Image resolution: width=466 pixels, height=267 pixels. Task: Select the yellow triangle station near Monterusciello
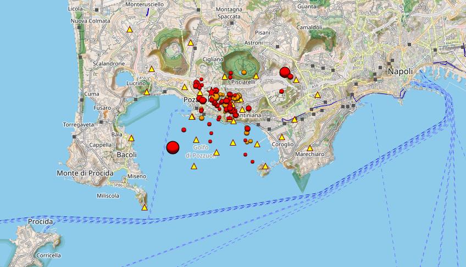pos(130,30)
